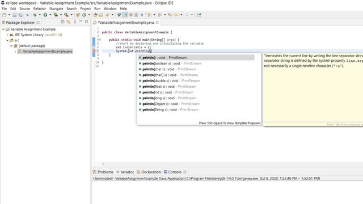Image resolution: width=363 pixels, height=204 pixels.
Task: Click the Open Perspective toolbar icon
Action: tap(199, 15)
